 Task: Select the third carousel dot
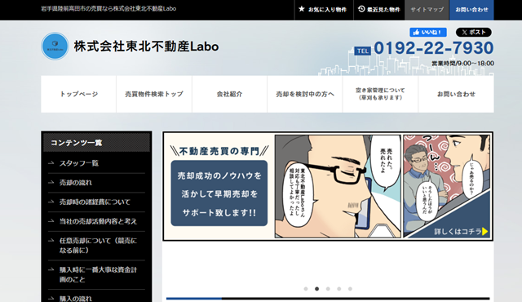click(328, 289)
